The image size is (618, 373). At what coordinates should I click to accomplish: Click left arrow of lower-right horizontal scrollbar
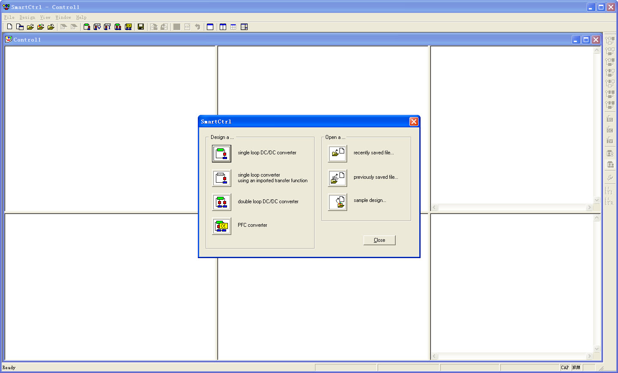[x=434, y=356]
